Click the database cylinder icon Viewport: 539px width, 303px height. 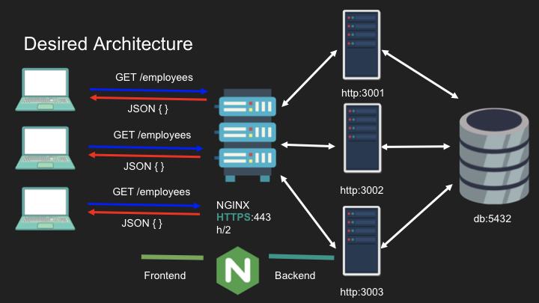coord(494,156)
